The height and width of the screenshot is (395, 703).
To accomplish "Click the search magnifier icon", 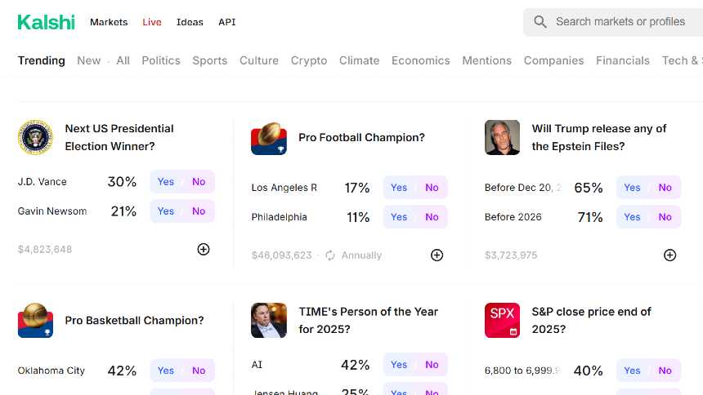I will (540, 22).
